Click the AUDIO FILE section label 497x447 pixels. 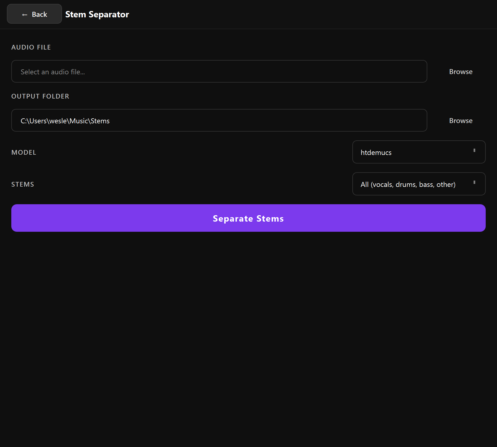coord(31,47)
